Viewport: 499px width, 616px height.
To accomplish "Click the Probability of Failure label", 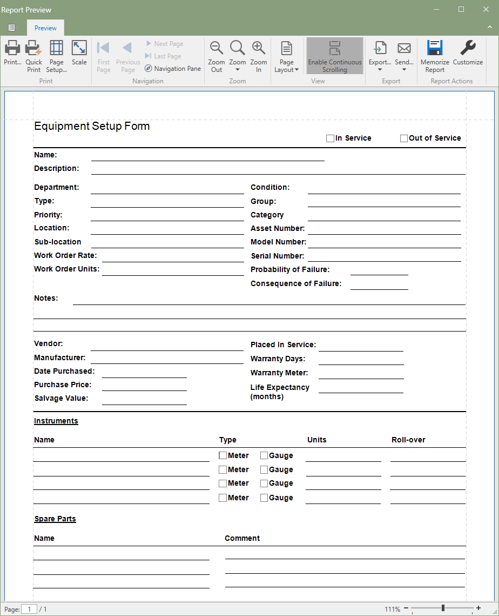I will 290,269.
